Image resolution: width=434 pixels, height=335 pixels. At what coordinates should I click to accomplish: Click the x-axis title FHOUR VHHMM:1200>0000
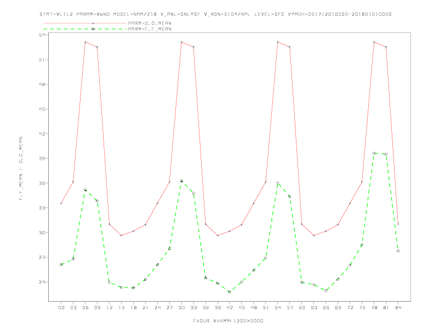228,321
